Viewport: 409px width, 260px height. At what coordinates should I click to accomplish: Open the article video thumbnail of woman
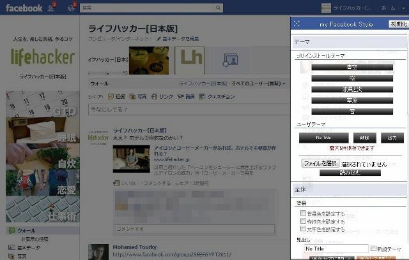tap(131, 159)
